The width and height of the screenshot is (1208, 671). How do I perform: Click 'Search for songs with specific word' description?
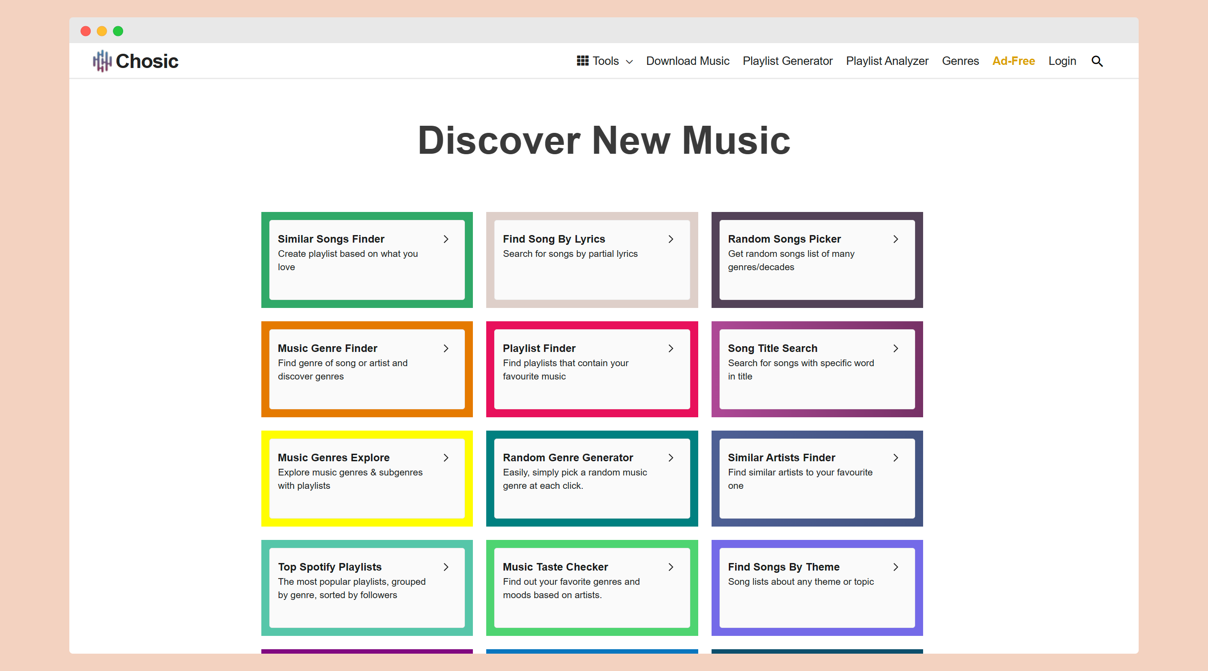(800, 370)
